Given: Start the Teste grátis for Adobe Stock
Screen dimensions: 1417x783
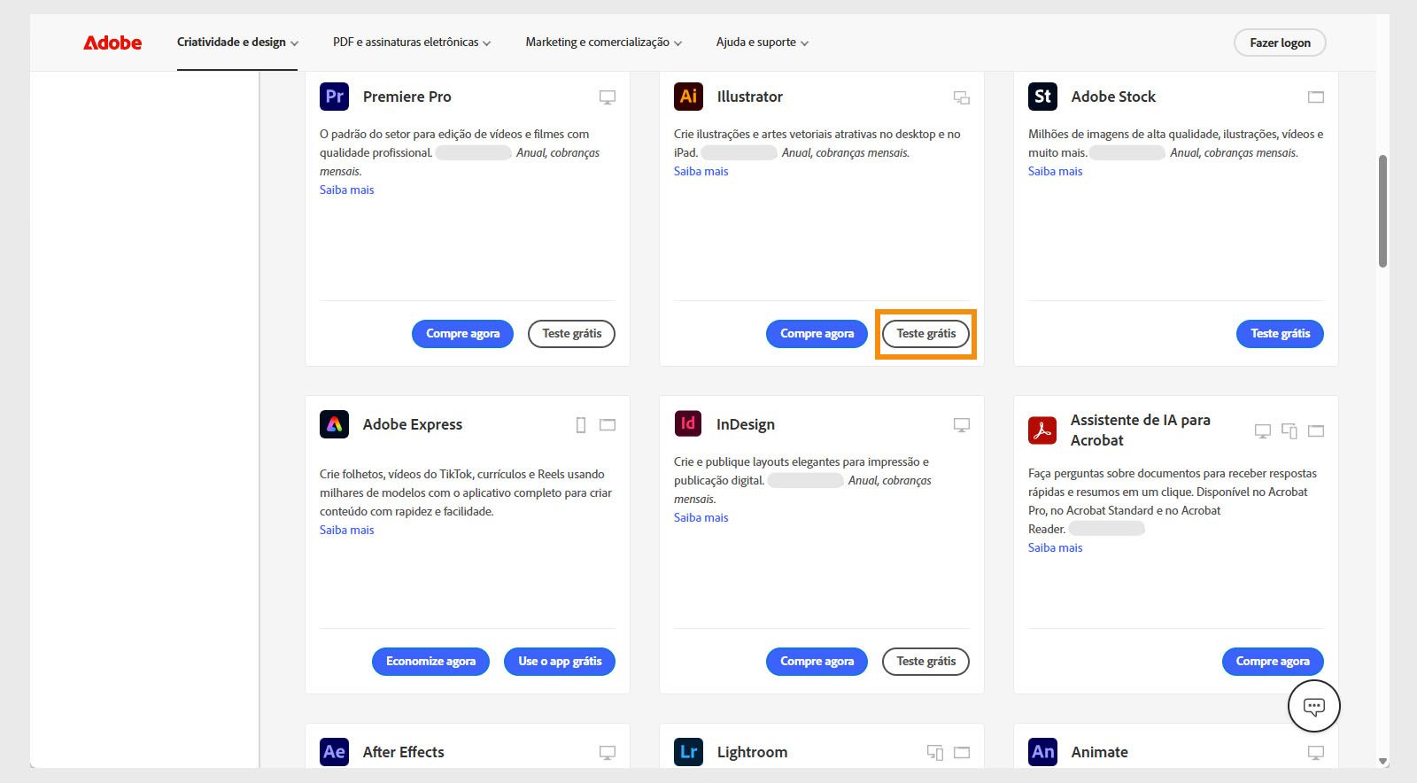Looking at the screenshot, I should point(1280,334).
